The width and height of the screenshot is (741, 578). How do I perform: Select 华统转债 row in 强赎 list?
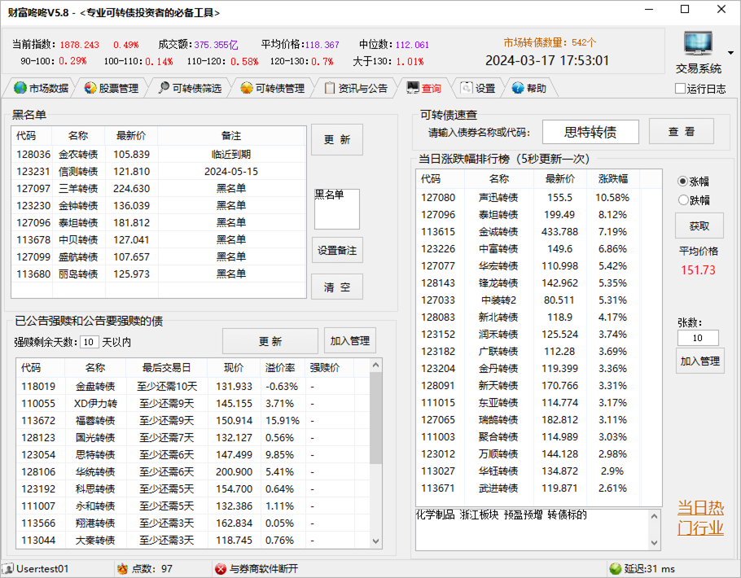[193, 471]
